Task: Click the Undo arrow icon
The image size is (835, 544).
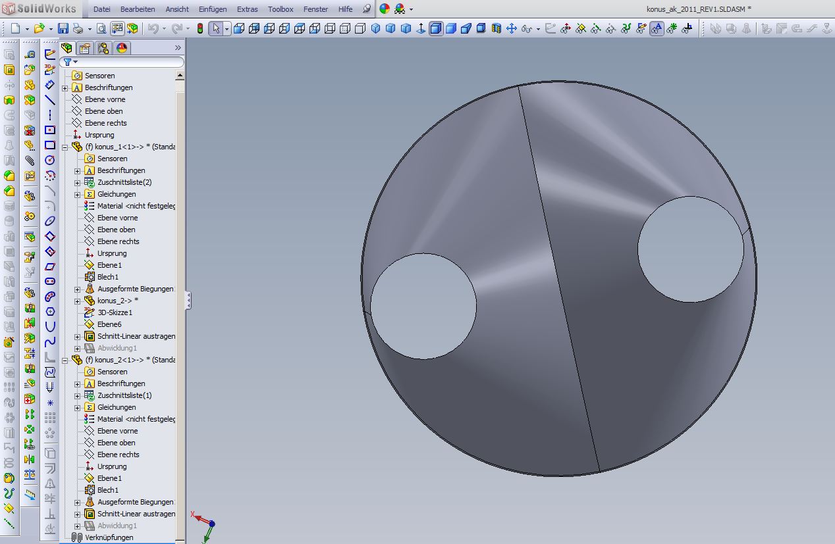Action: click(153, 29)
